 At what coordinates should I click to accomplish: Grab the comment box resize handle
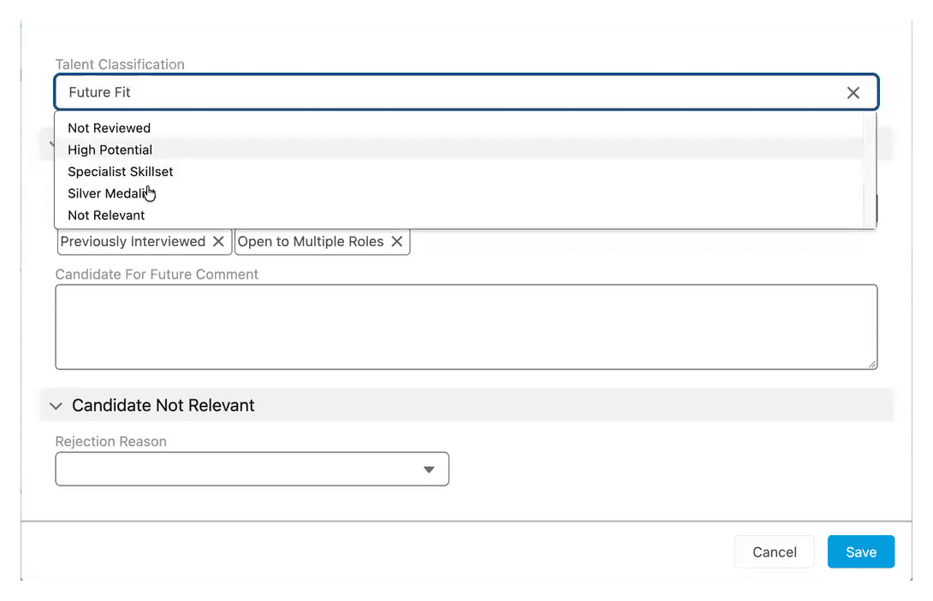(871, 364)
